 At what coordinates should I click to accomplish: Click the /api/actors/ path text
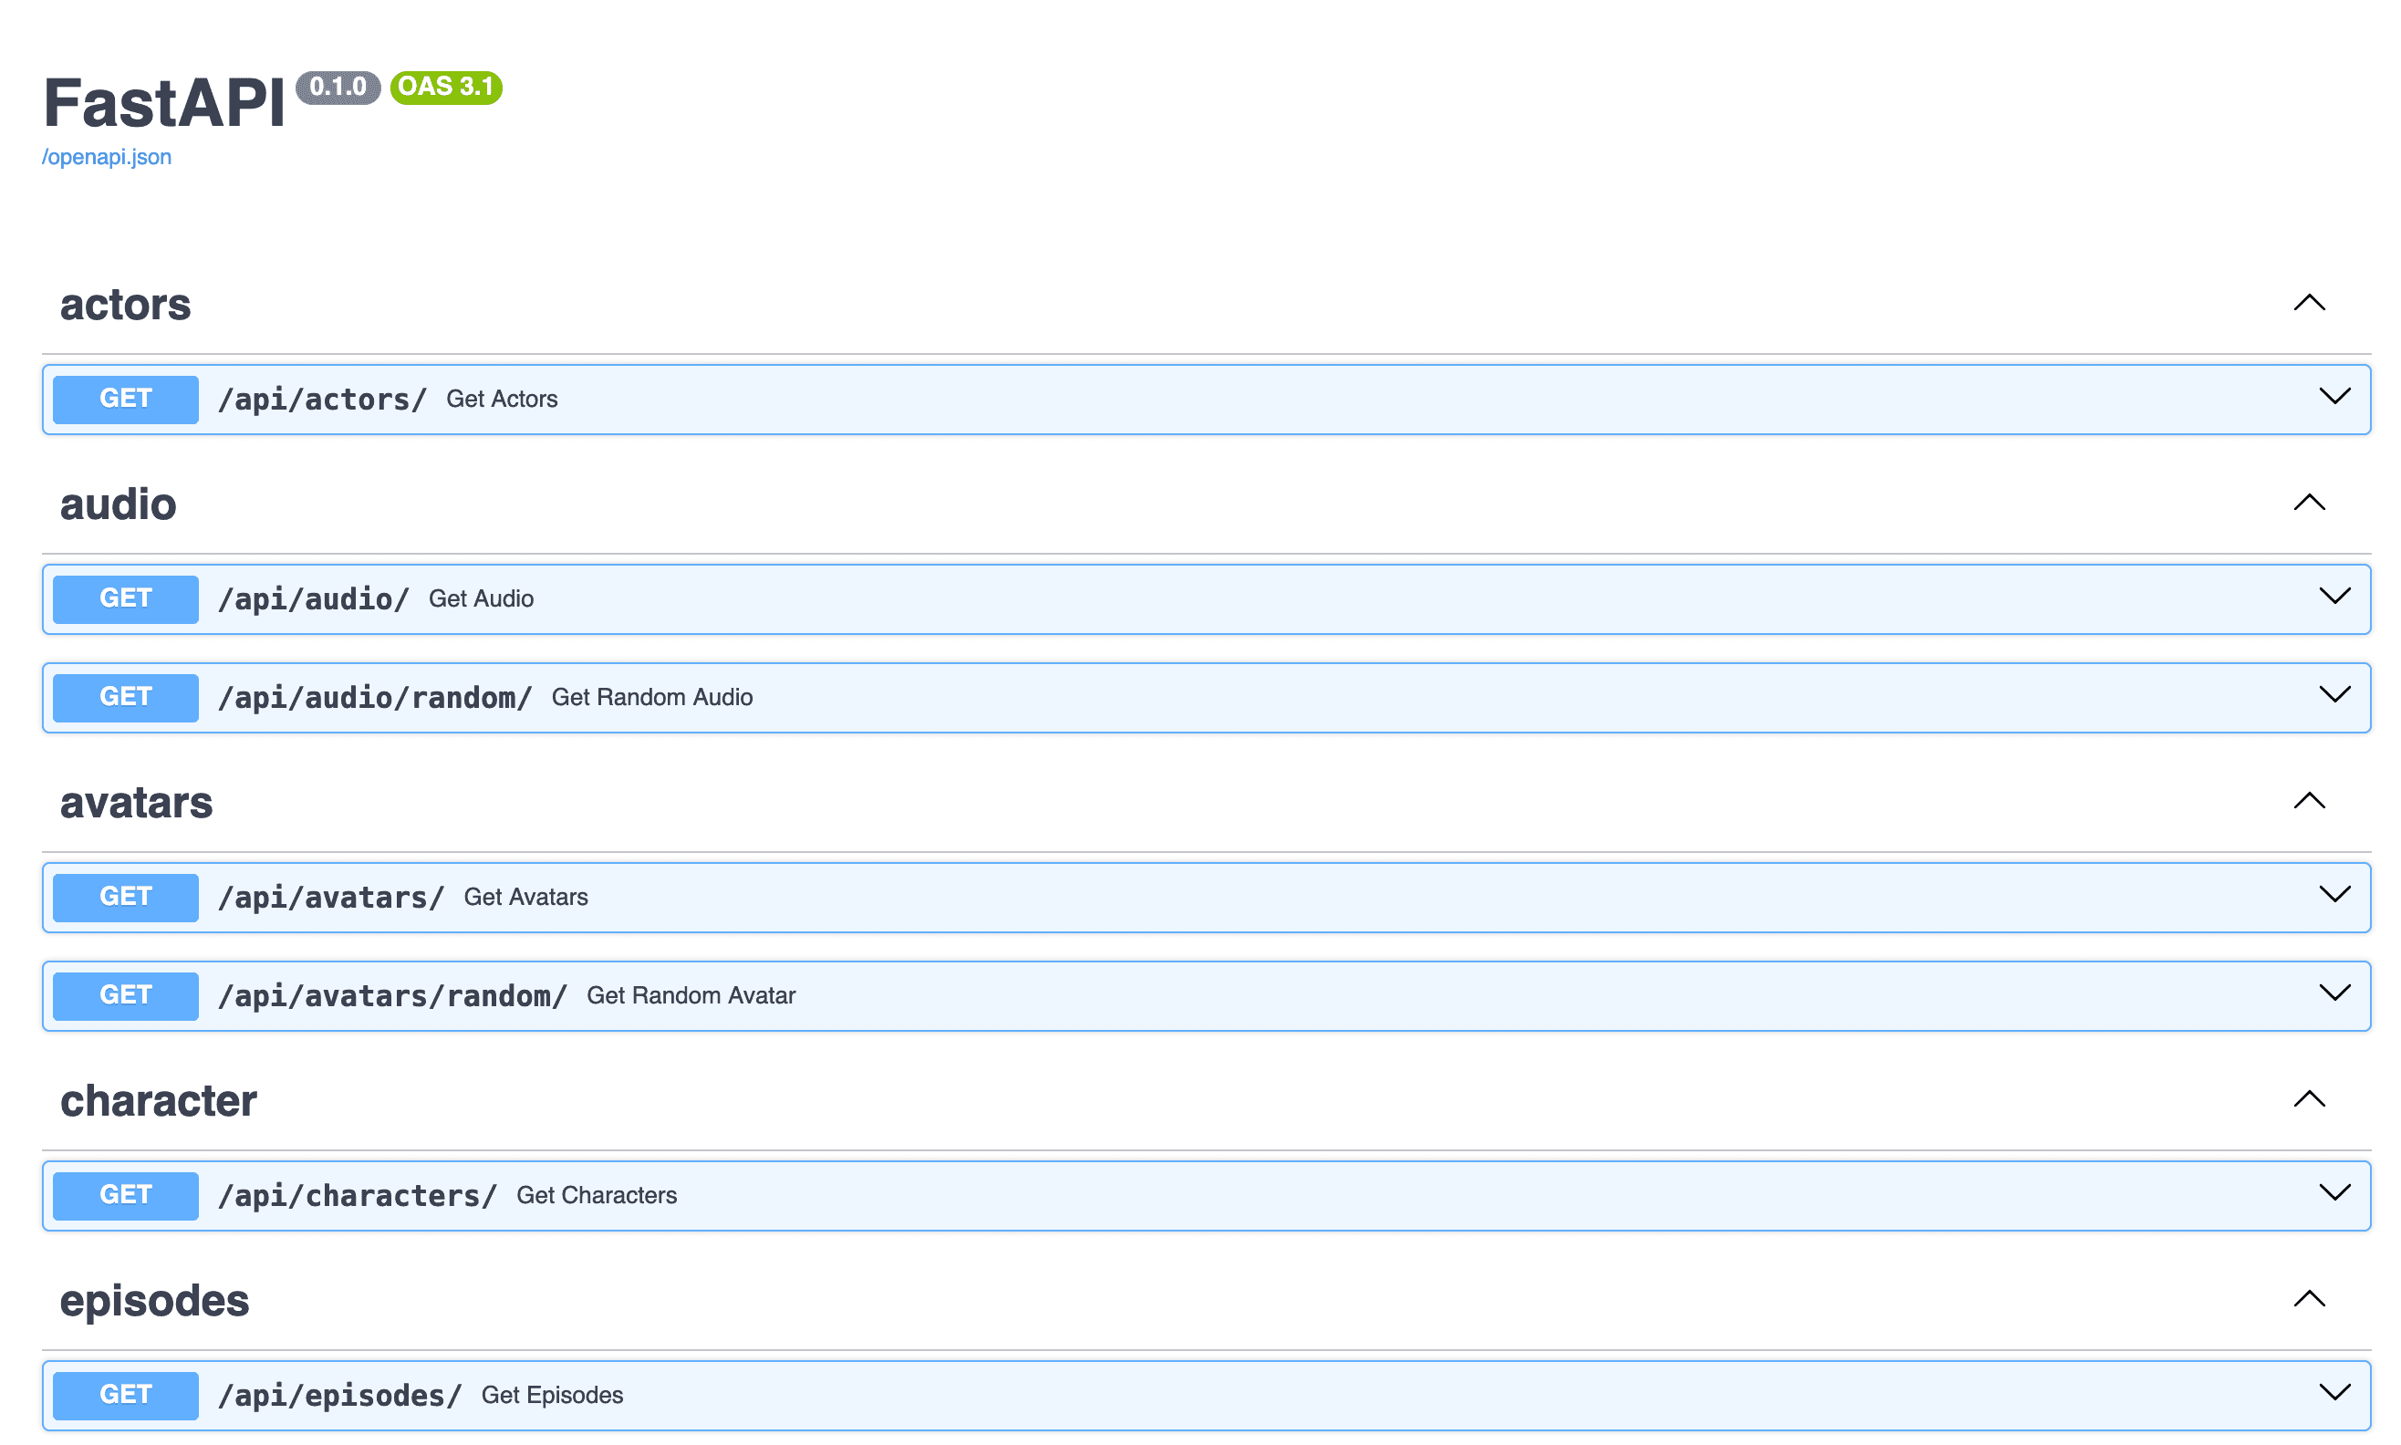point(322,400)
